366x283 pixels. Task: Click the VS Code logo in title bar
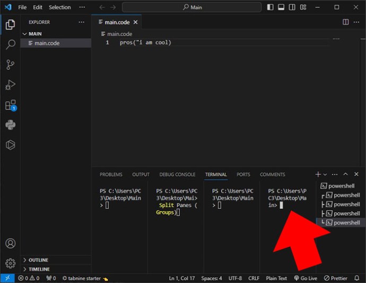(x=8, y=7)
